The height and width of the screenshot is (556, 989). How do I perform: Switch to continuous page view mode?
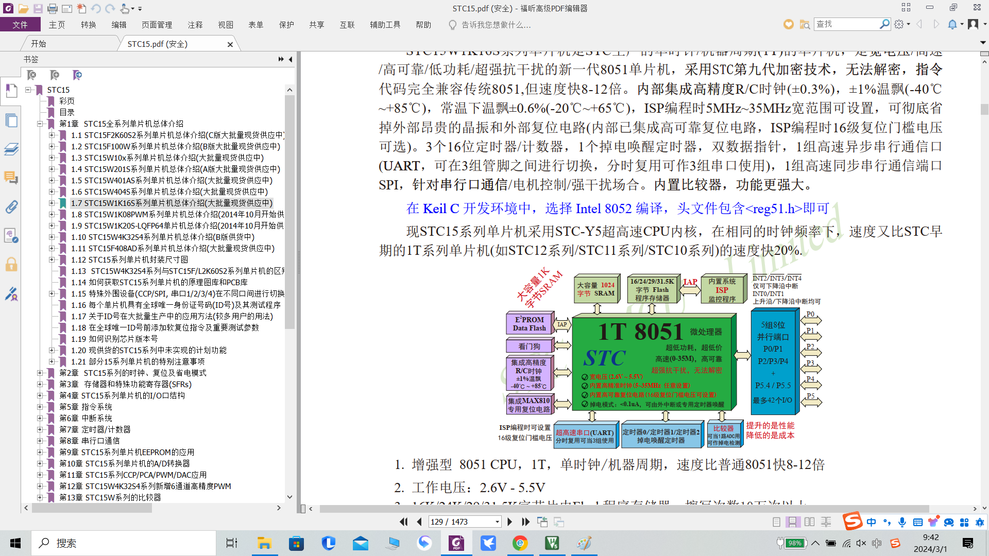[x=793, y=522]
